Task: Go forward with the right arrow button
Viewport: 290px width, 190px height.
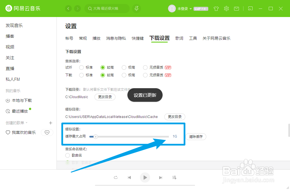Action: (x=77, y=9)
